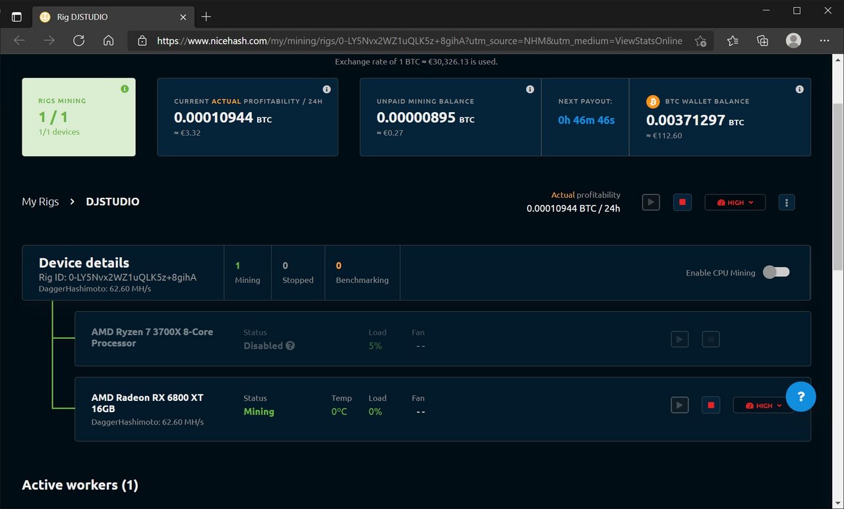Image resolution: width=844 pixels, height=509 pixels.
Task: Show info for unpaid mining balance
Action: coord(530,89)
